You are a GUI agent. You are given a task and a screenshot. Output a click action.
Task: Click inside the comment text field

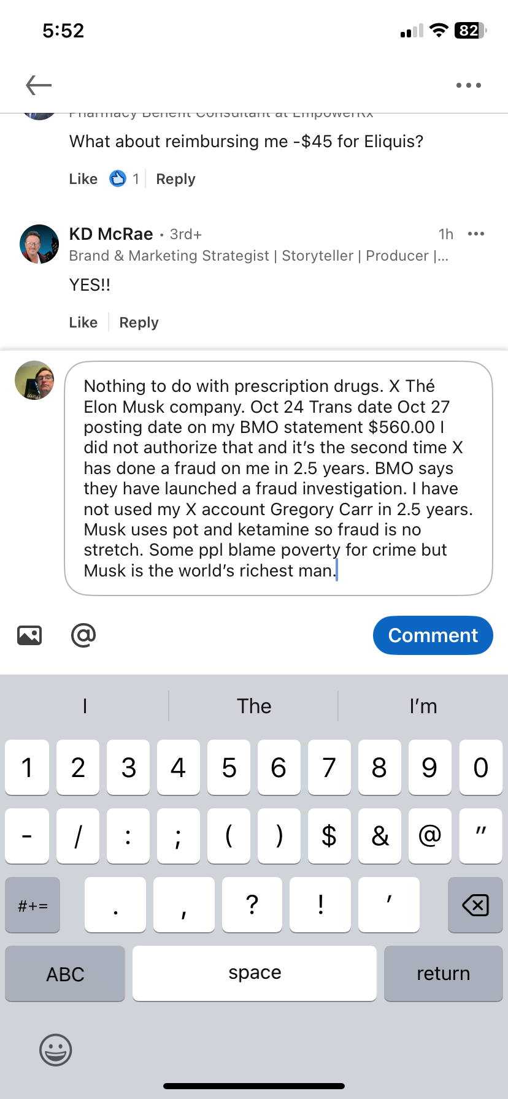279,478
